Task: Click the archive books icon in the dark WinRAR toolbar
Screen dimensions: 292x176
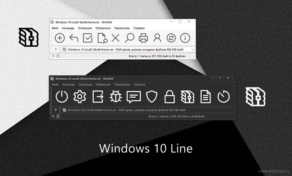Action: tap(188, 97)
